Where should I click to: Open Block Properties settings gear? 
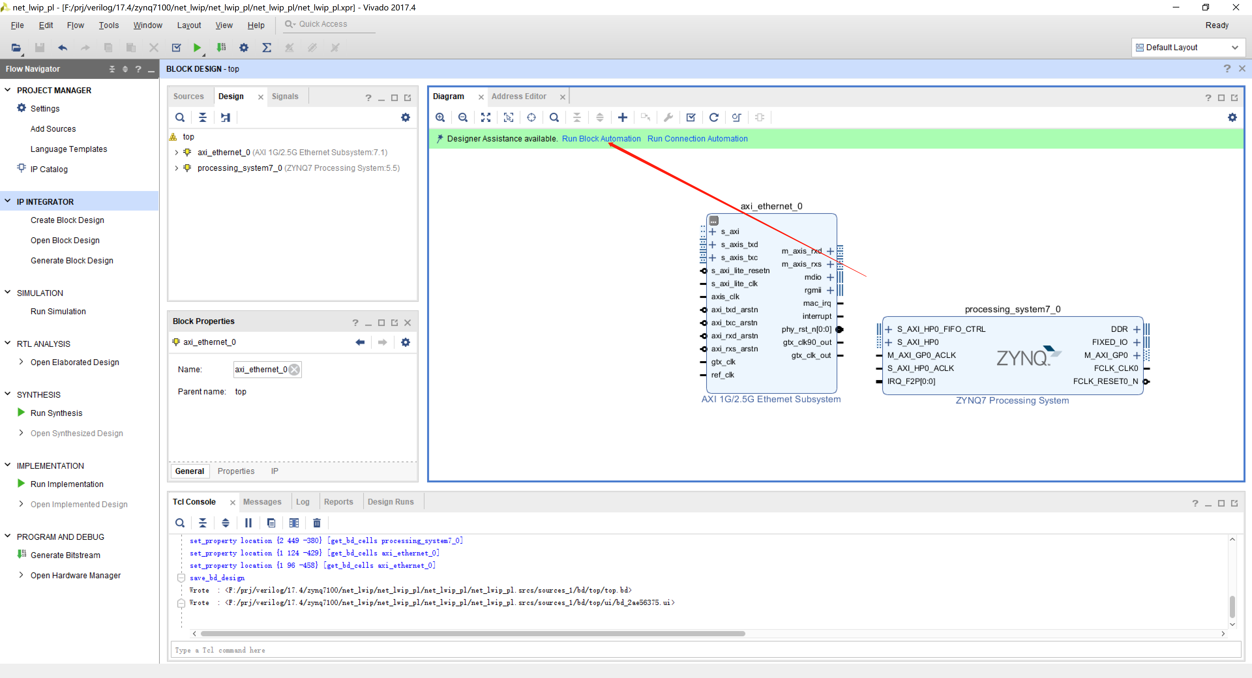pyautogui.click(x=405, y=342)
